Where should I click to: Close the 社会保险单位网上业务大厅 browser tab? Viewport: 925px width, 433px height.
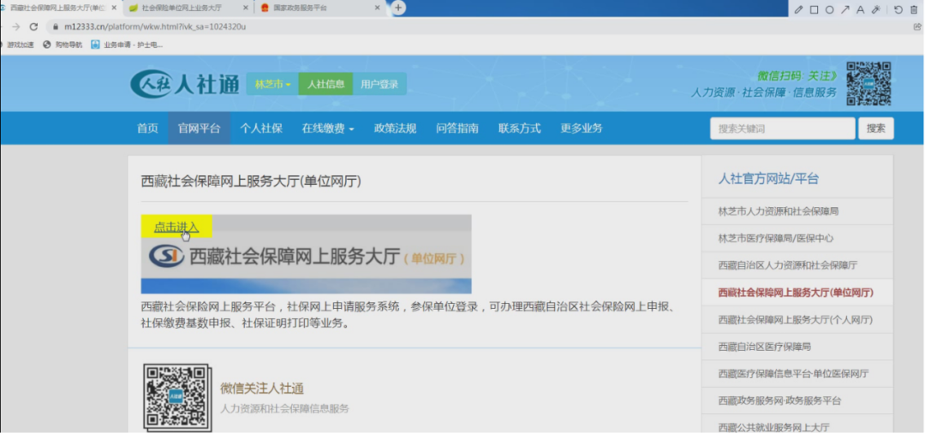246,9
